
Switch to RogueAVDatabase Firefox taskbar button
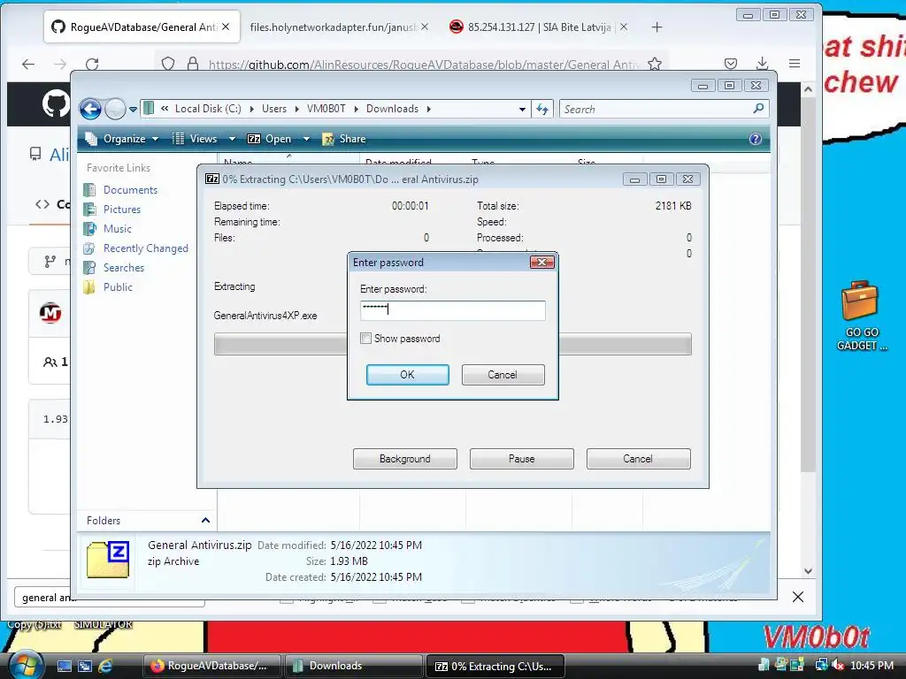[211, 666]
